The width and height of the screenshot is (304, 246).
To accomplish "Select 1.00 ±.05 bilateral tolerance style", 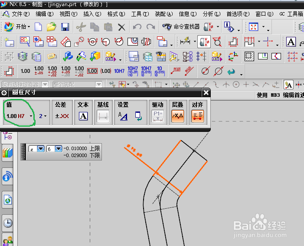I will [x=39, y=71].
